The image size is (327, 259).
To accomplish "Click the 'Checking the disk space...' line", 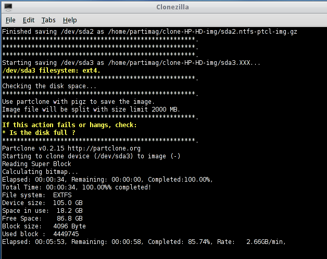I will [49, 86].
